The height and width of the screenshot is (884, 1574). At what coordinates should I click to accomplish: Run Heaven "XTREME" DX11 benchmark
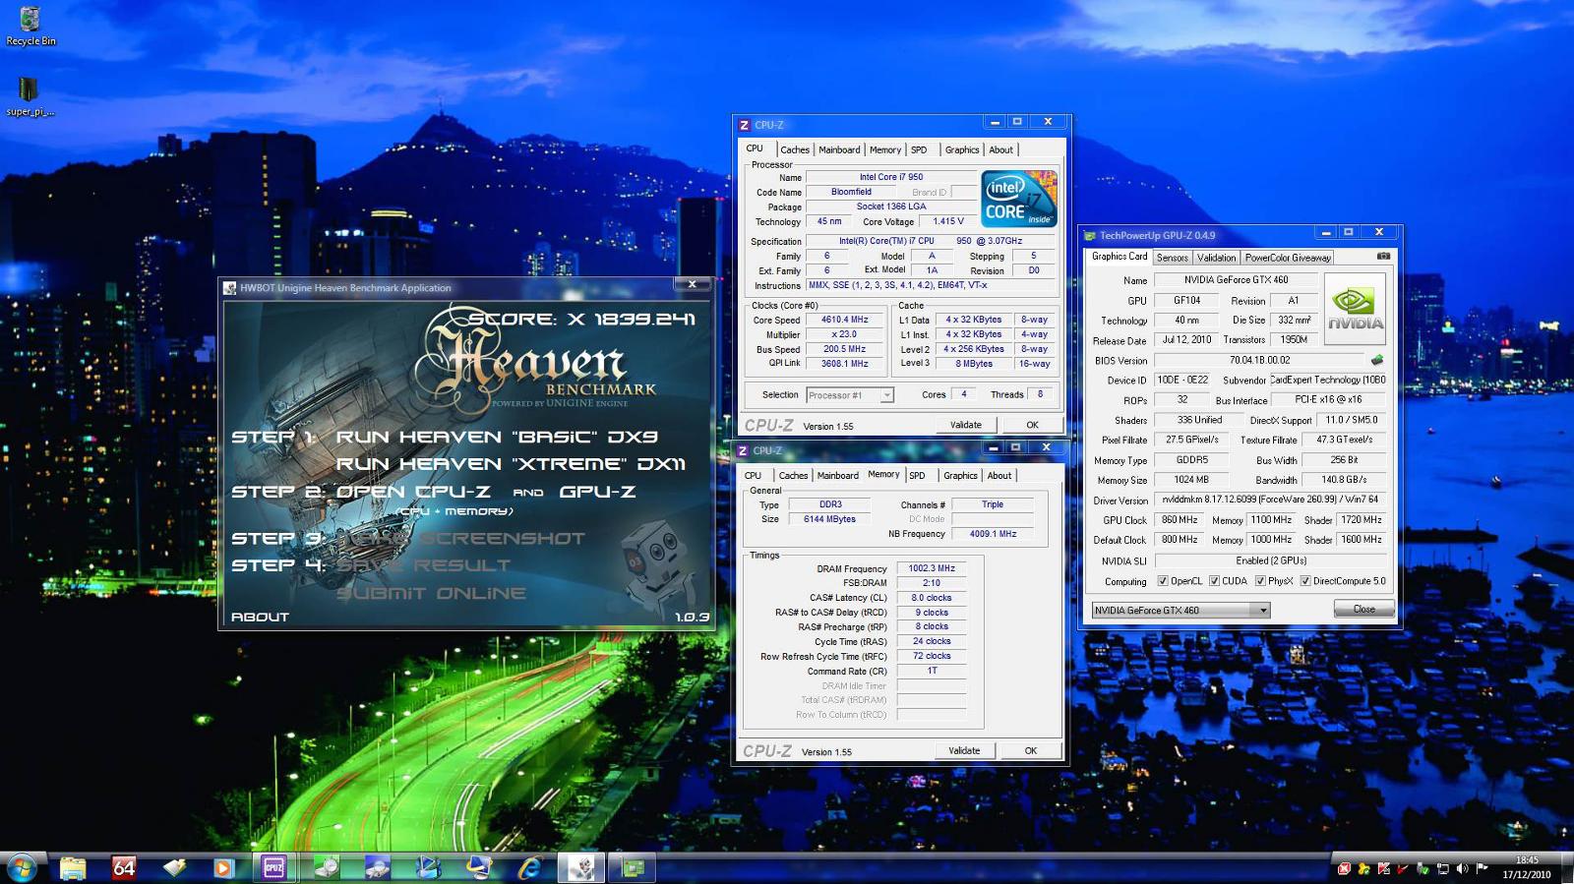(x=511, y=464)
